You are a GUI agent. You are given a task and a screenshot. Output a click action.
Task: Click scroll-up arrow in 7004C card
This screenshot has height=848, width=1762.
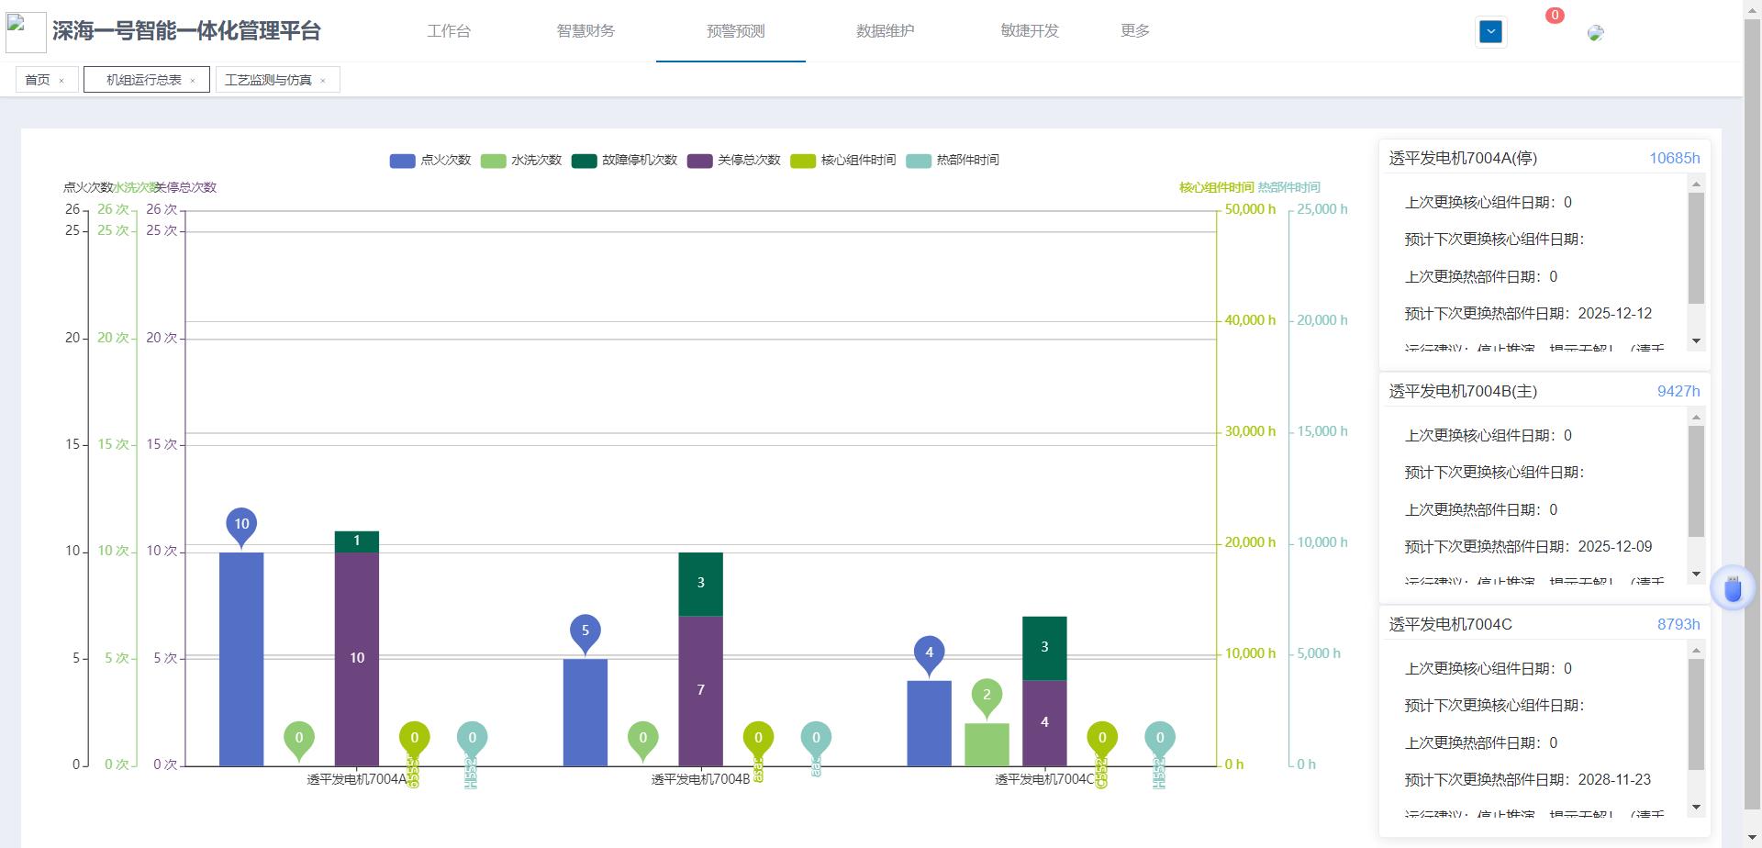point(1696,651)
